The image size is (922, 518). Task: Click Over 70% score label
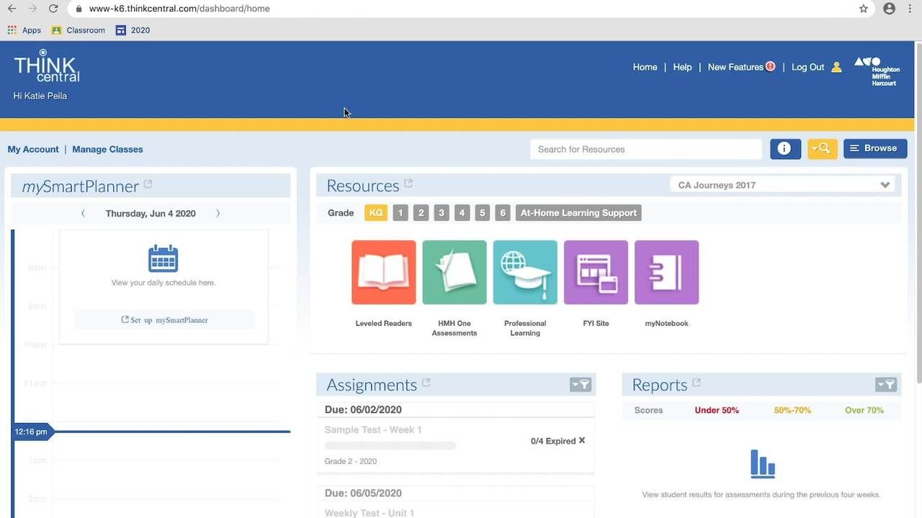coord(864,410)
